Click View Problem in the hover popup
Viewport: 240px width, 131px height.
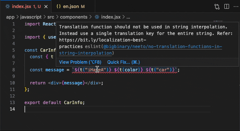pos(80,62)
